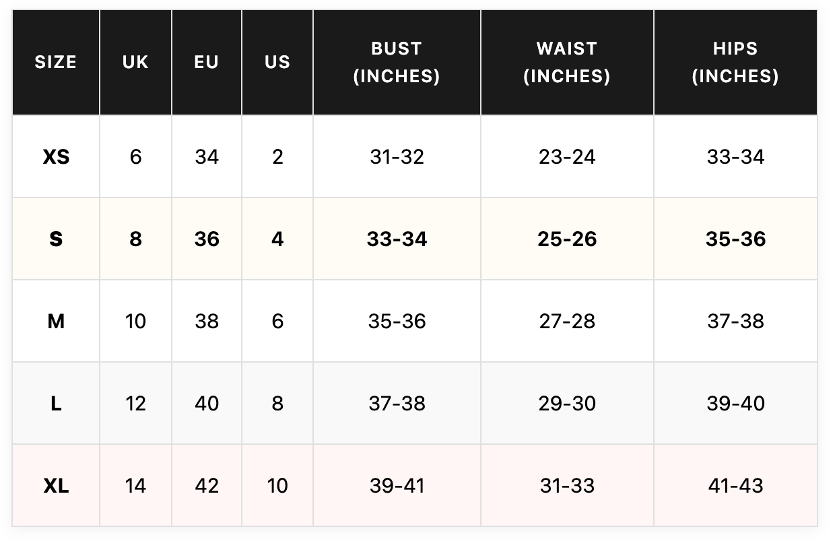Image resolution: width=835 pixels, height=554 pixels.
Task: Click waist measurement 27-28 in M row
Action: [567, 321]
